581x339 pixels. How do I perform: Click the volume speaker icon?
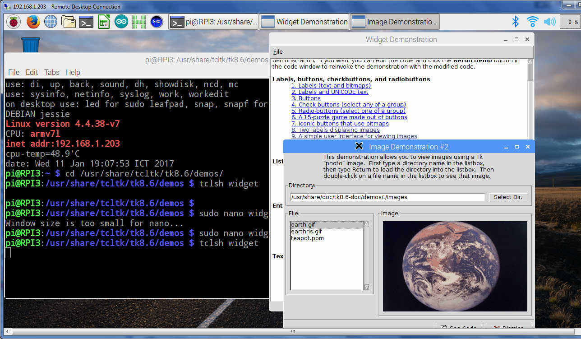point(549,21)
